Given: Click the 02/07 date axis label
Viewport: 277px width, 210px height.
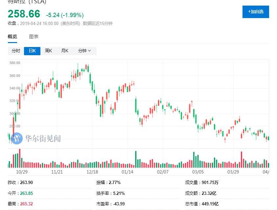Looking at the screenshot, I should (x=163, y=172).
